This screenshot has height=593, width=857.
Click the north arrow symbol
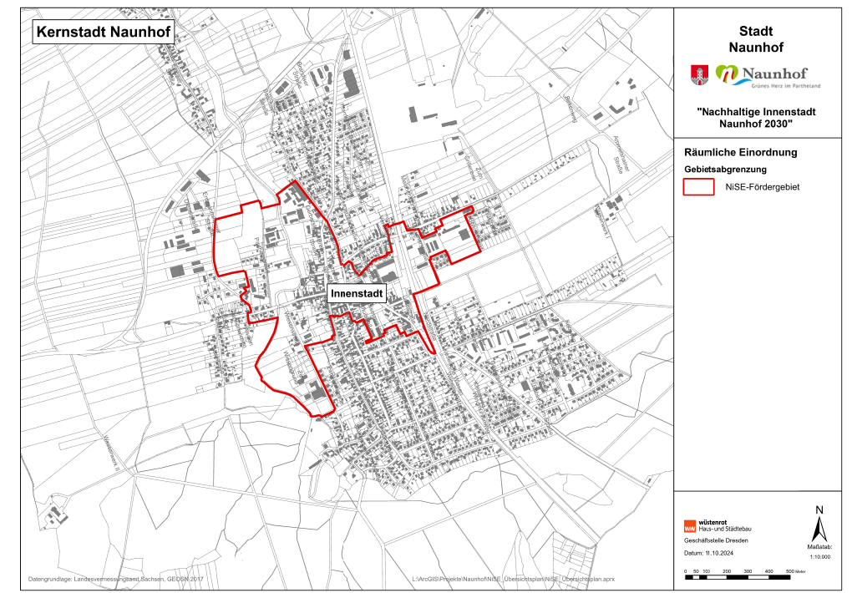click(819, 524)
